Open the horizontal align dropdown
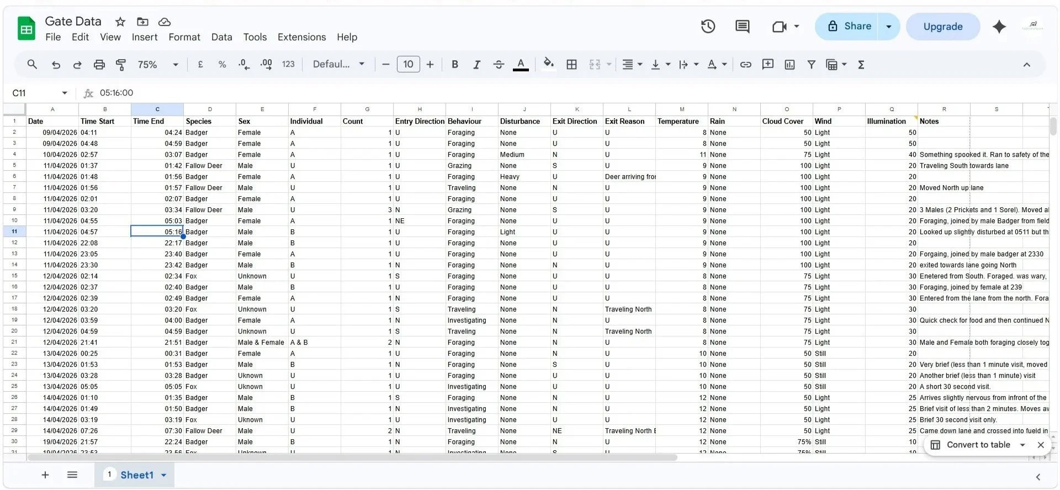This screenshot has height=490, width=1060. pyautogui.click(x=632, y=65)
